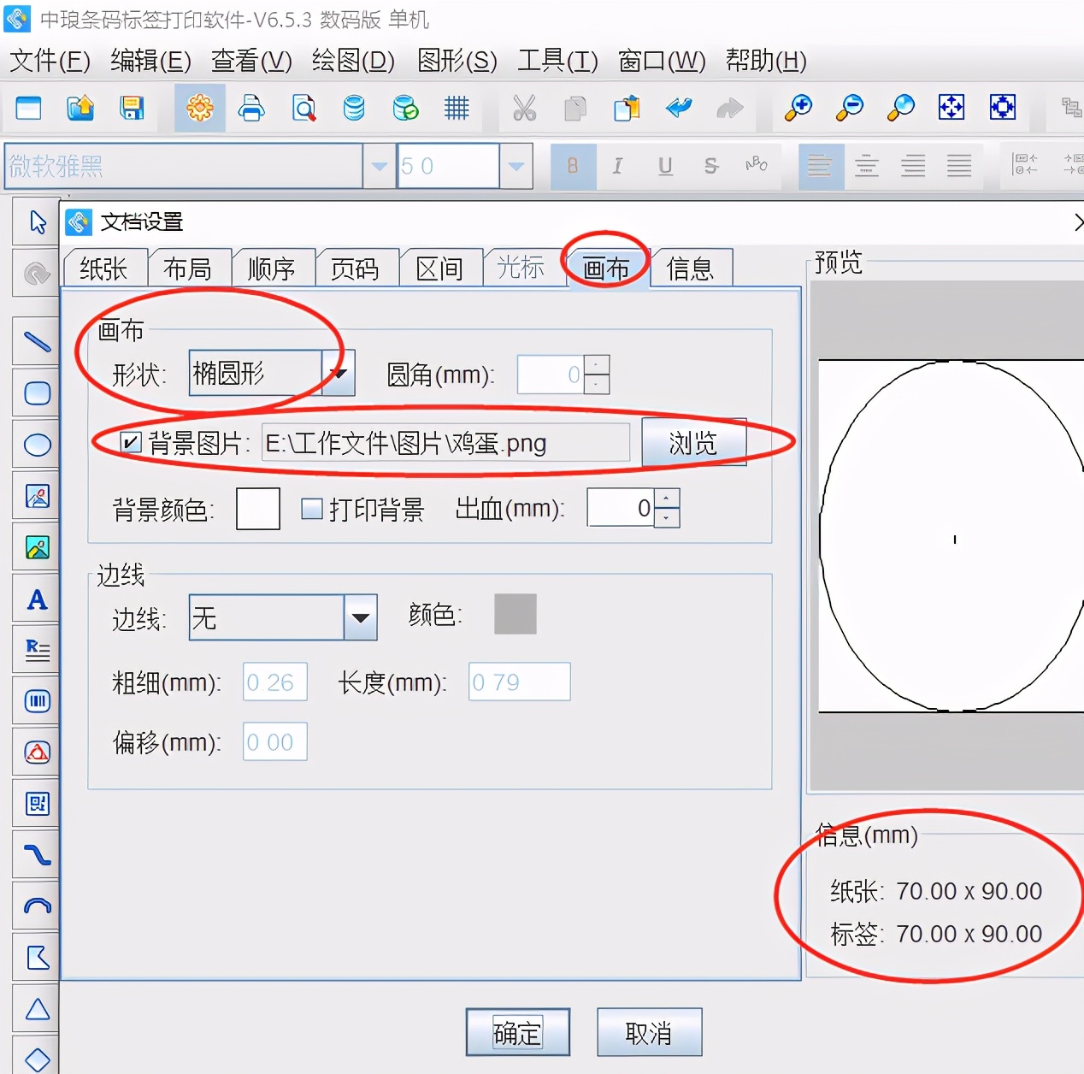Click the 浏览 browse button
This screenshot has width=1084, height=1074.
[694, 442]
